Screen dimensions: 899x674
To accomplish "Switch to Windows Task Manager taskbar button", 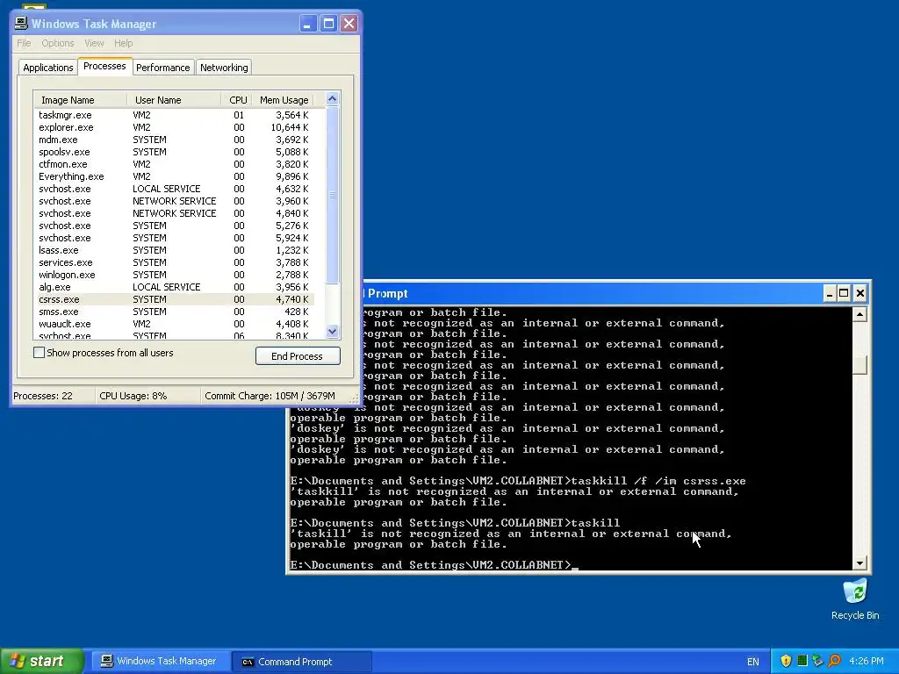I will 160,661.
